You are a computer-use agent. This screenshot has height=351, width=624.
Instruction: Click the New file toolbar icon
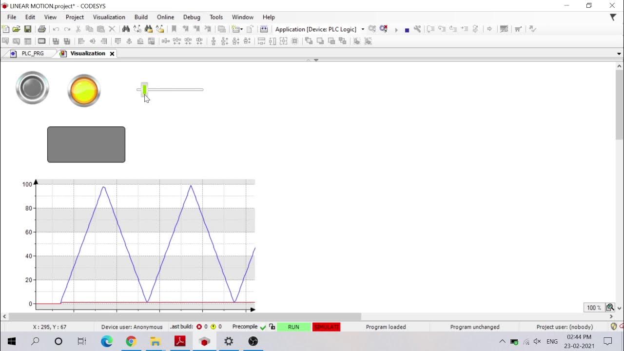pos(5,29)
